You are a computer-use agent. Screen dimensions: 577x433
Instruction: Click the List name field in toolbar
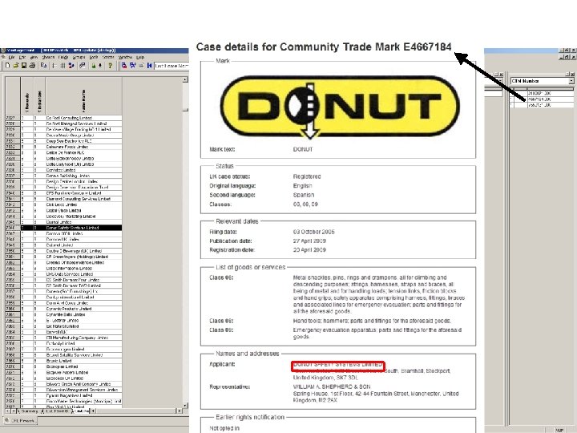(x=171, y=66)
